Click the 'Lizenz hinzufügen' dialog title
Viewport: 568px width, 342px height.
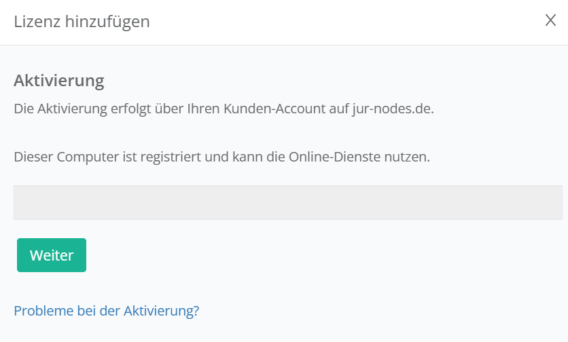pyautogui.click(x=82, y=22)
